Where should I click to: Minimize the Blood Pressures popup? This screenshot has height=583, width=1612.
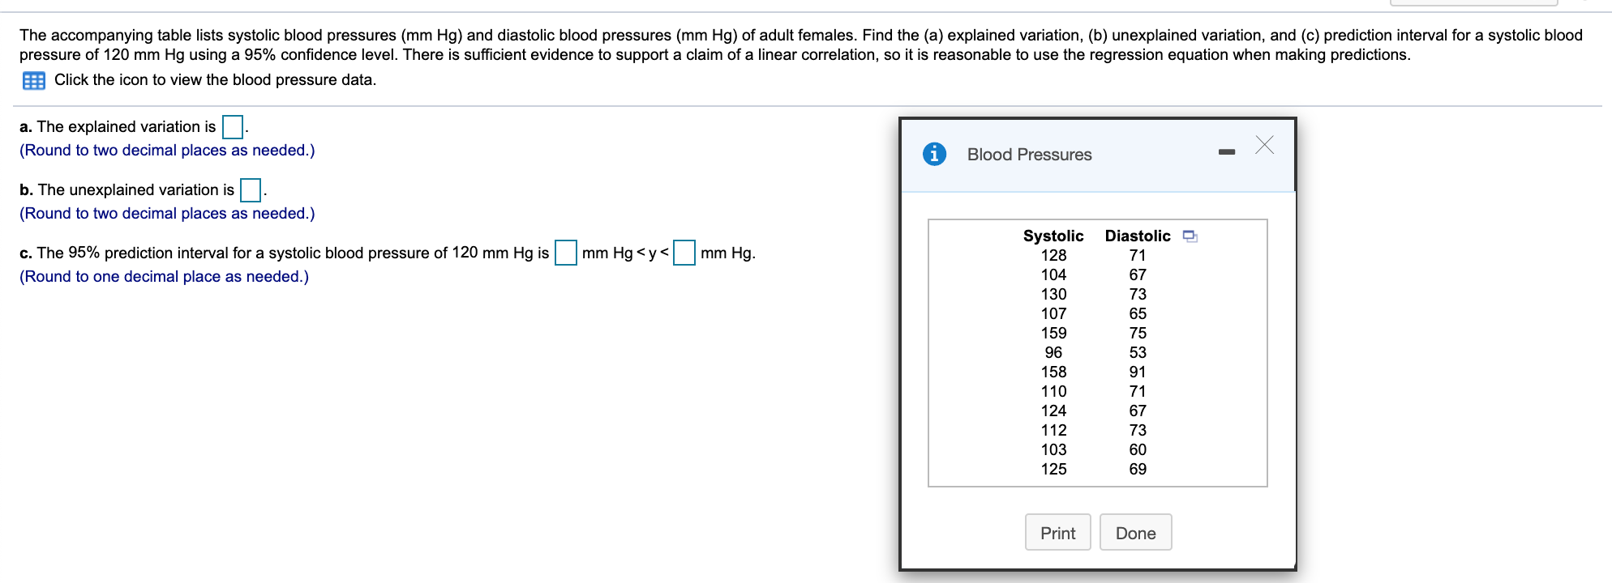1226,151
